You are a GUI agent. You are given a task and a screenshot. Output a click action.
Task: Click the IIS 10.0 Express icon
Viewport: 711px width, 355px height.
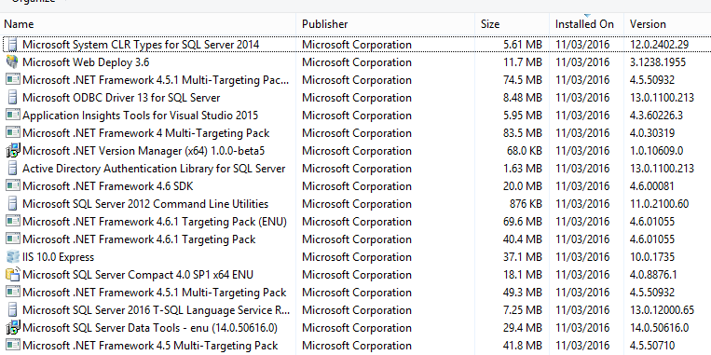(x=13, y=256)
